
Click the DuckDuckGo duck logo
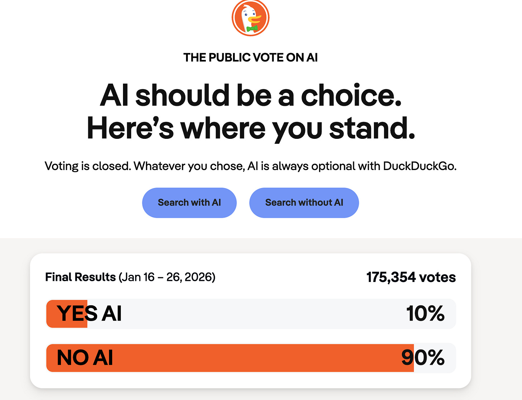pyautogui.click(x=250, y=17)
